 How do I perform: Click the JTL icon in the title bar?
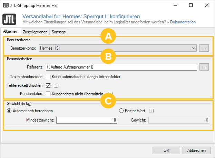[6, 6]
